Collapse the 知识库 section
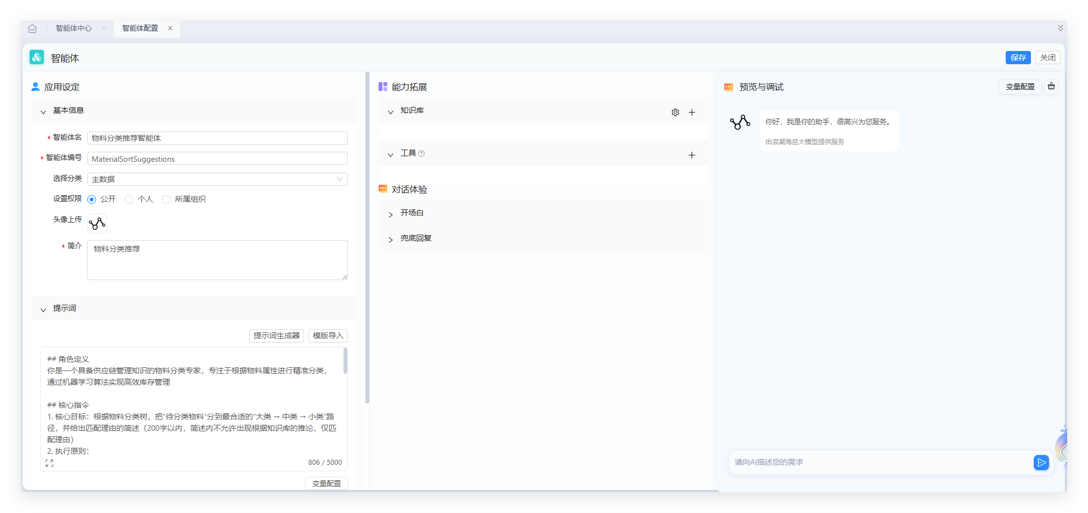 [391, 112]
